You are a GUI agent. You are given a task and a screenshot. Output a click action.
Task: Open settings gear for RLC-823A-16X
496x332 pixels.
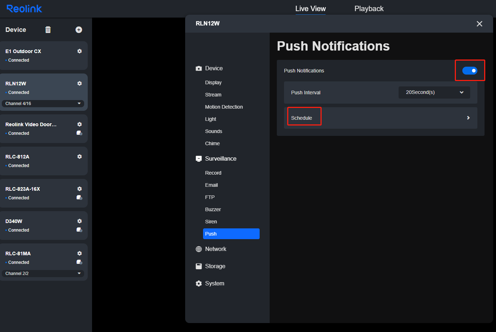tap(80, 189)
